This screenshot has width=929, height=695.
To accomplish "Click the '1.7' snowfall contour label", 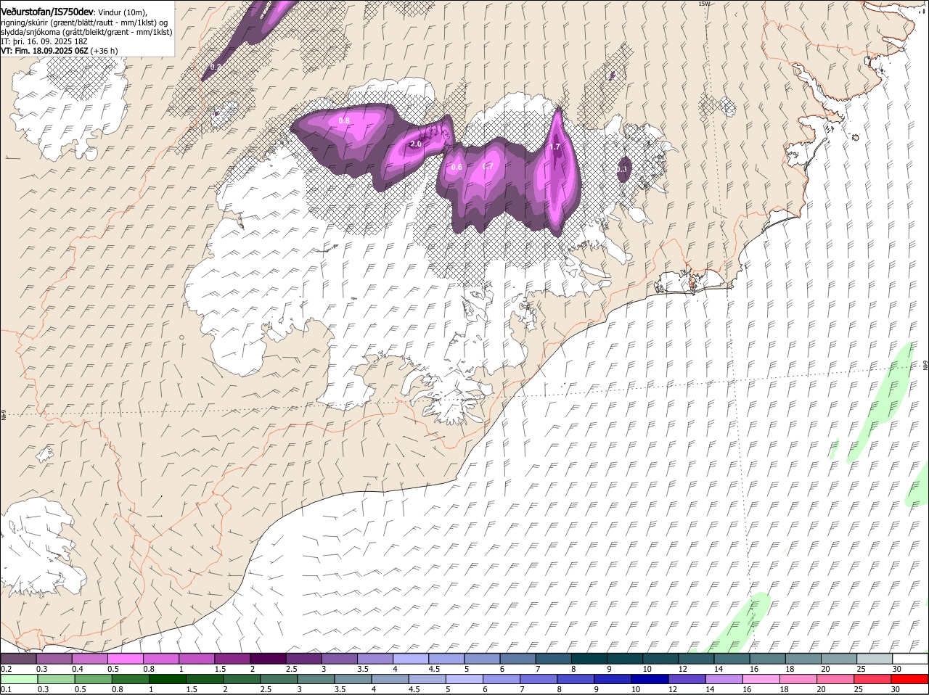I will [555, 147].
